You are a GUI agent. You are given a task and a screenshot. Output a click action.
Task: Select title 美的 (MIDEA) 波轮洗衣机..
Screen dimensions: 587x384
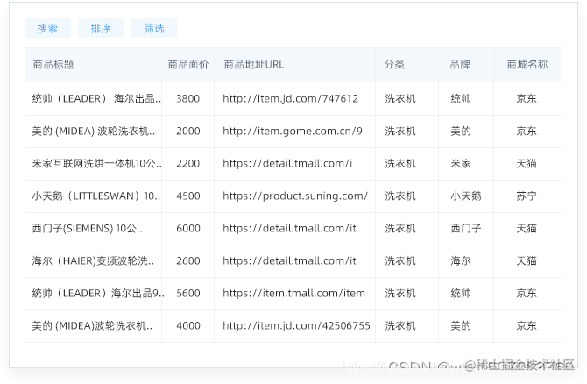click(x=94, y=132)
